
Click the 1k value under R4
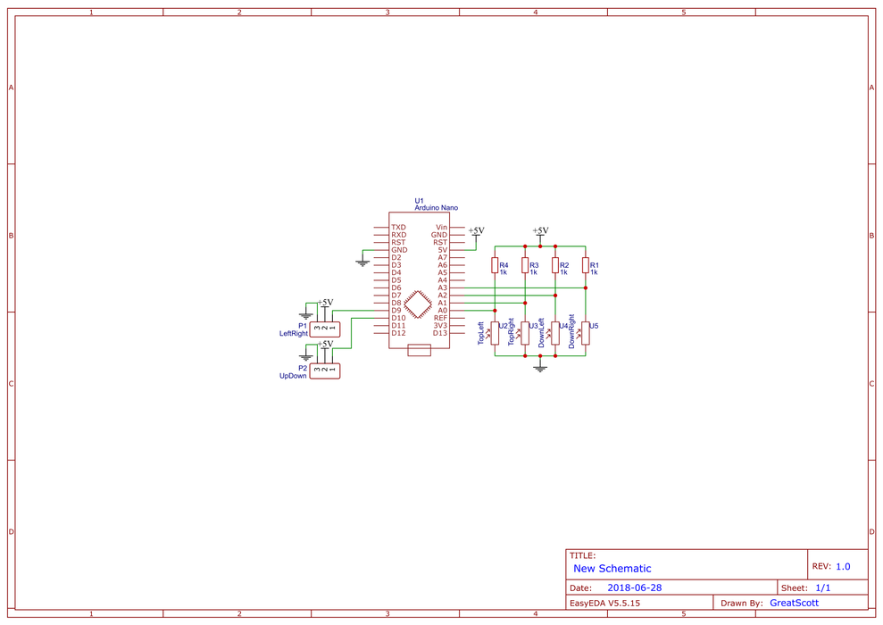(504, 272)
